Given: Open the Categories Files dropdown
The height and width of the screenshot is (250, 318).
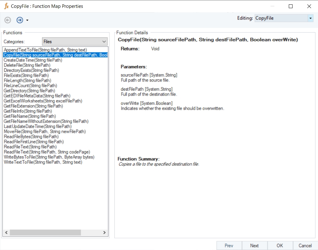Looking at the screenshot, I should tap(104, 41).
